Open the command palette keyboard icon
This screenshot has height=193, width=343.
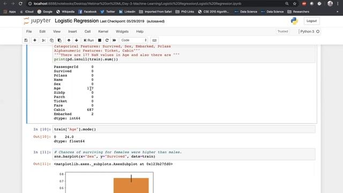pyautogui.click(x=154, y=40)
